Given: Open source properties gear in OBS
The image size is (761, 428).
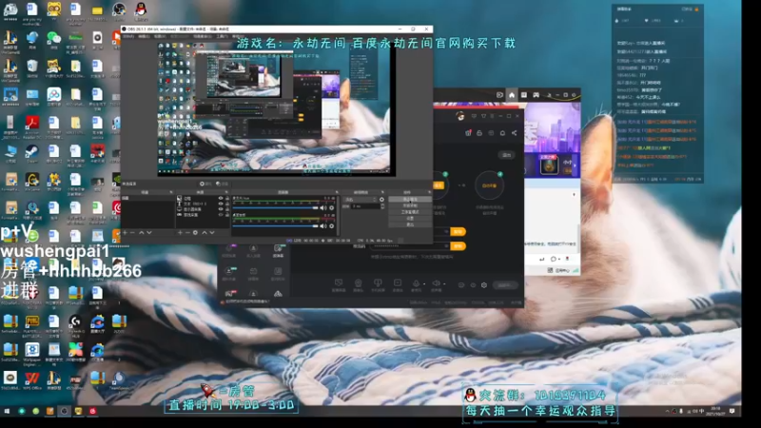Looking at the screenshot, I should coord(195,233).
